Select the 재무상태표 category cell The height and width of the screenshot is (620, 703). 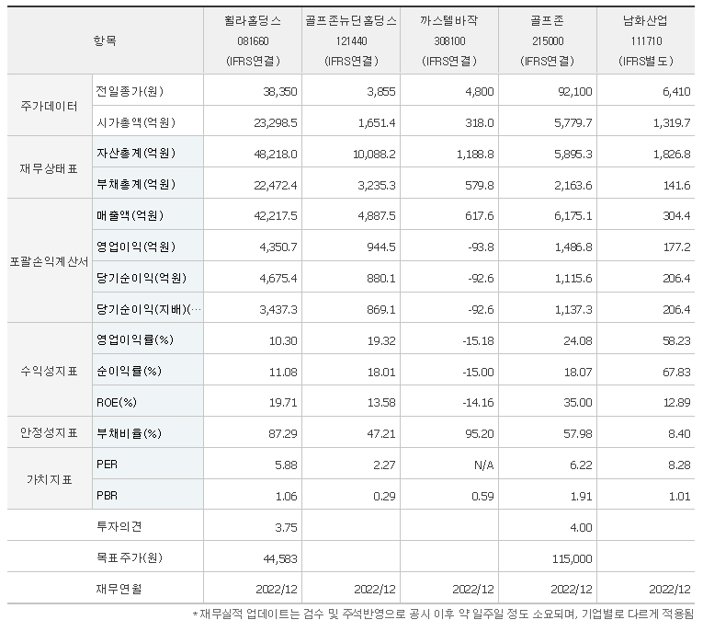(x=50, y=169)
